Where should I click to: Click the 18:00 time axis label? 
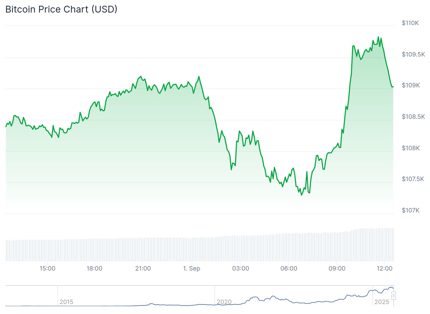point(94,268)
